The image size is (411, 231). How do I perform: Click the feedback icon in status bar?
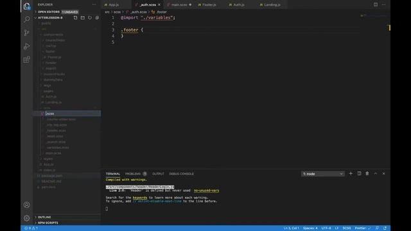(377, 228)
